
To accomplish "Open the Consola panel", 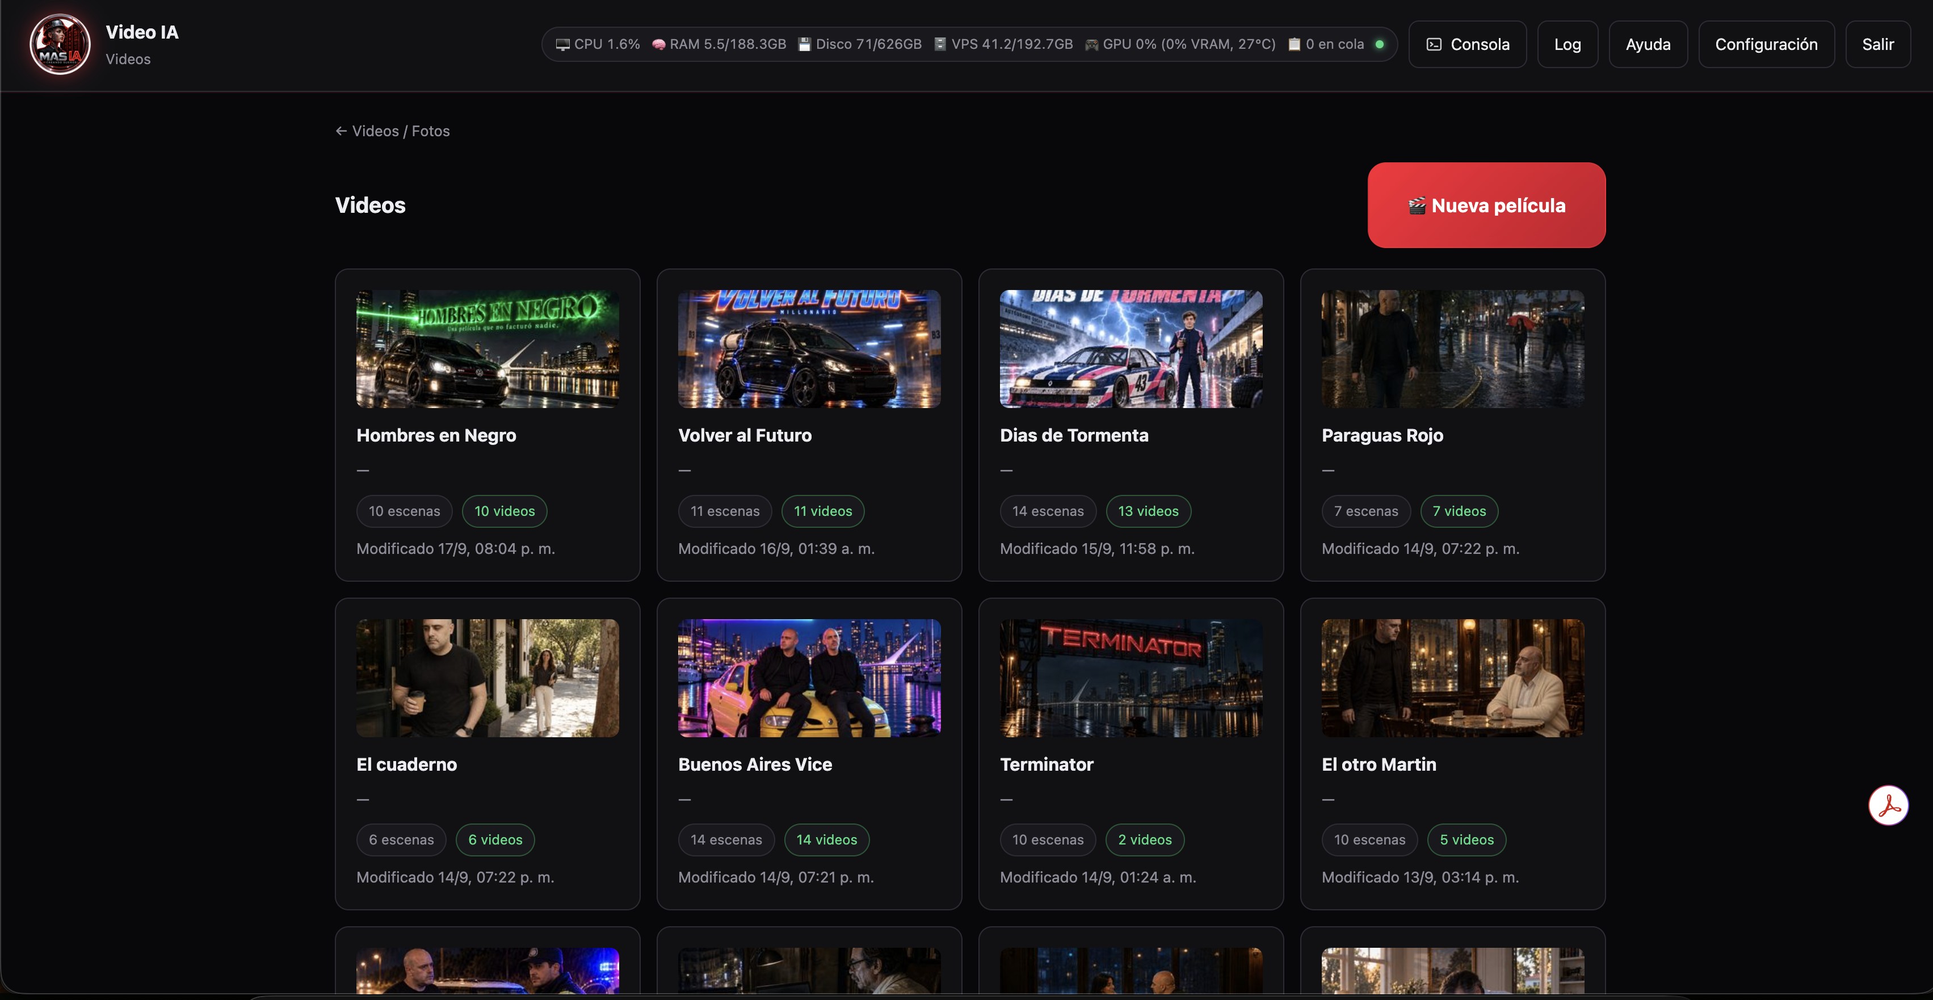I will [x=1468, y=44].
